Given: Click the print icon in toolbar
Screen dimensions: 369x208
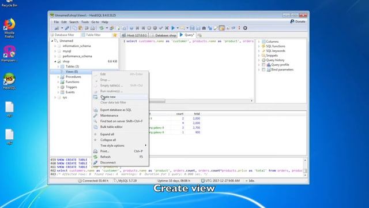Looking at the screenshot, I should tap(92, 28).
